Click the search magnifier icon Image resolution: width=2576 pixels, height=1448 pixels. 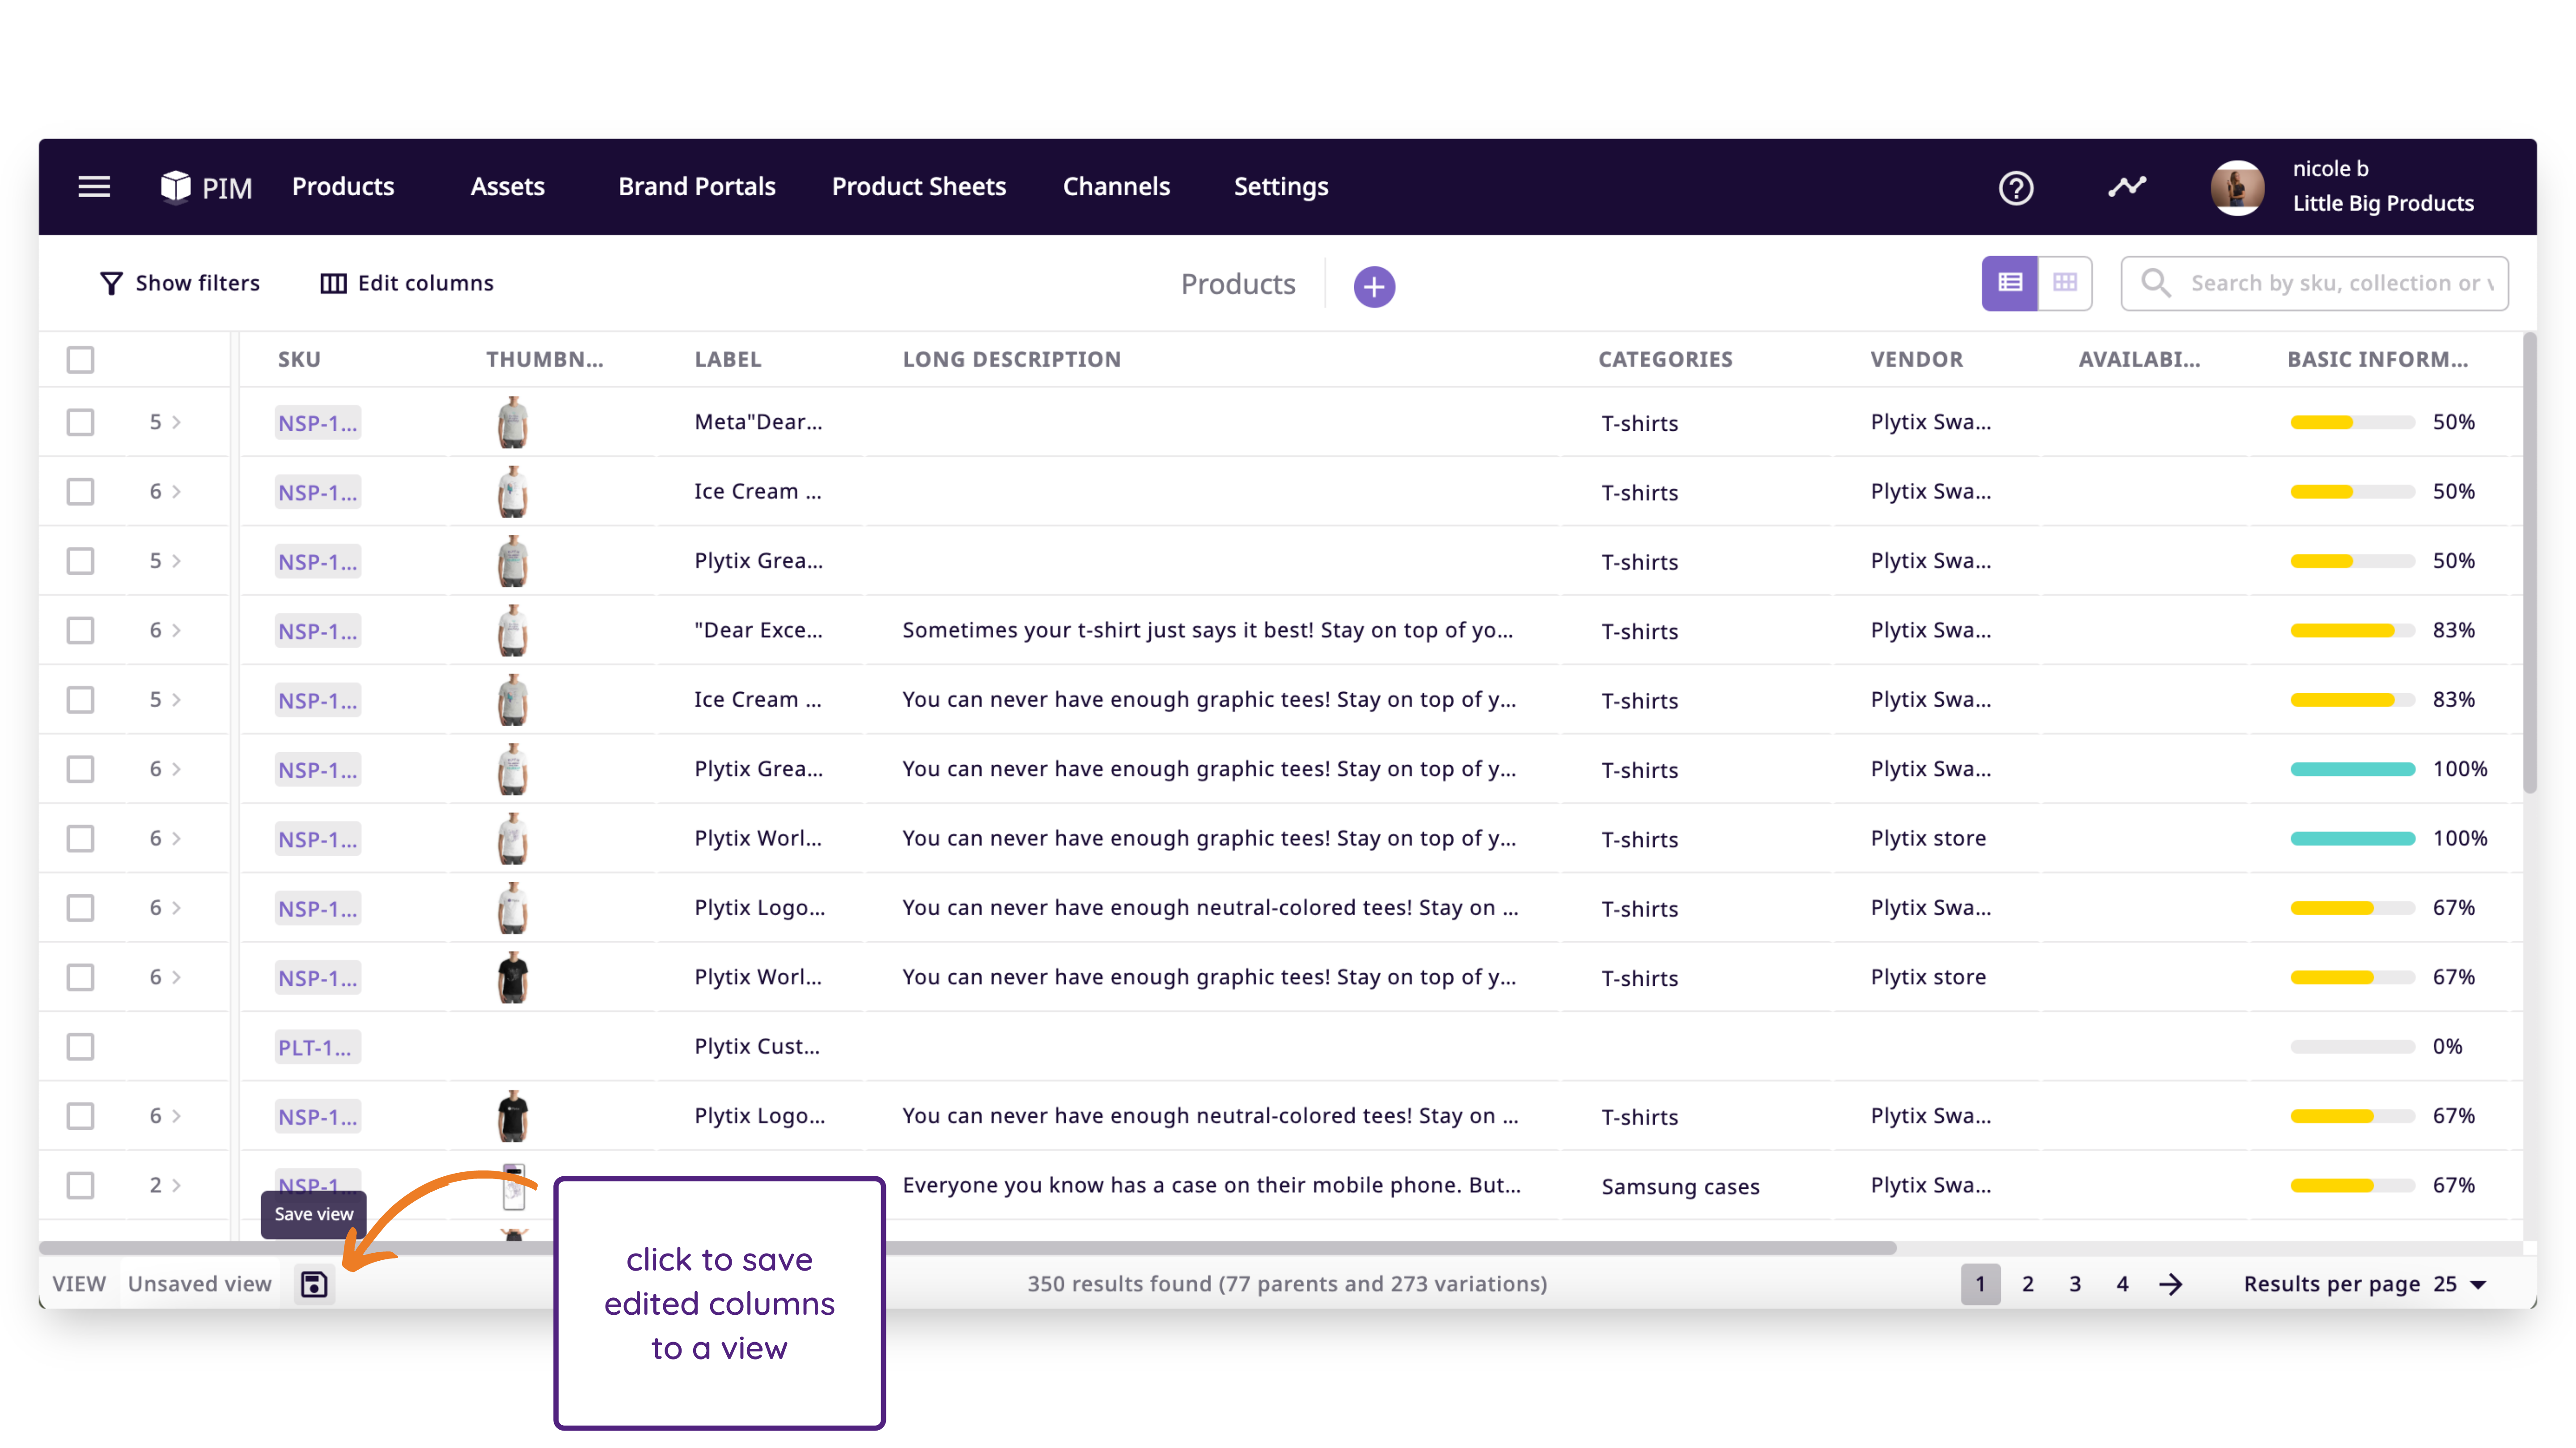(x=2155, y=283)
